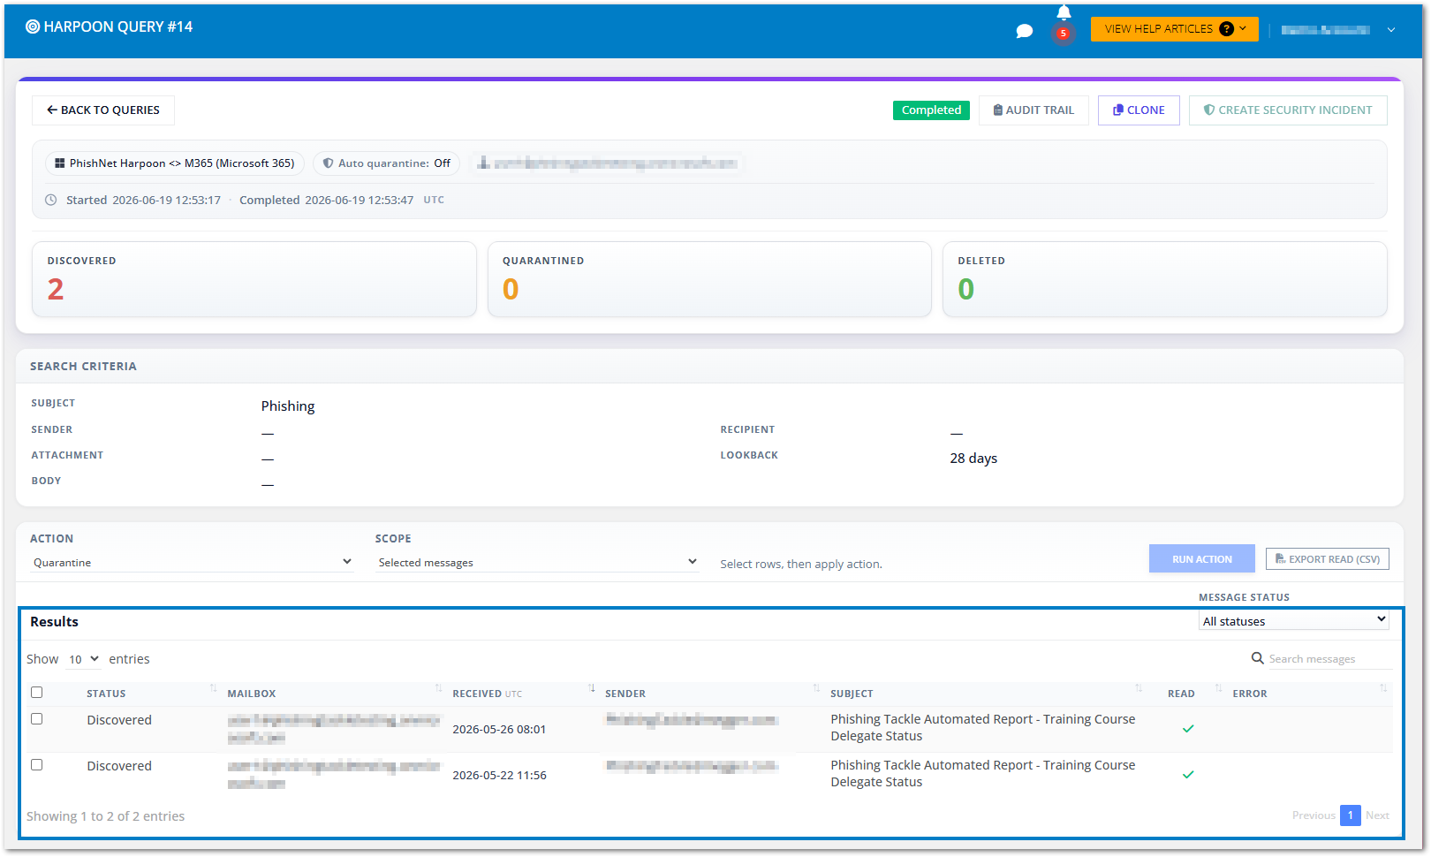The height and width of the screenshot is (857, 1431).
Task: Click the subject text in 2026-05-22 row
Action: (982, 774)
